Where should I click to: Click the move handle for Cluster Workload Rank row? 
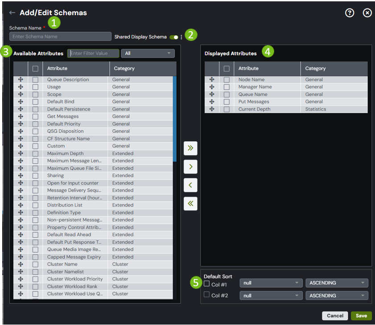tap(21, 287)
